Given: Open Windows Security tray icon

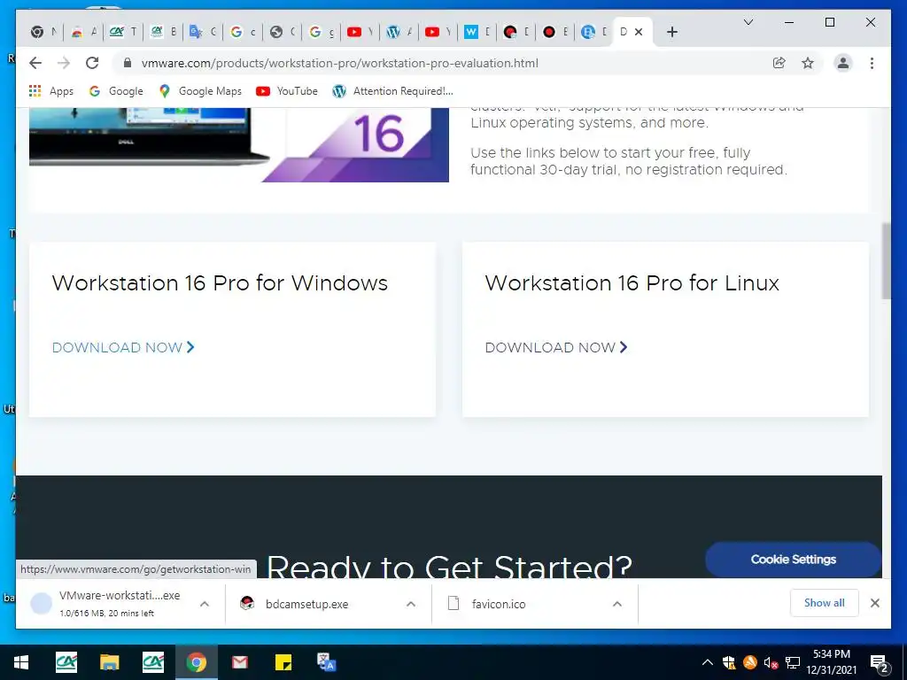Looking at the screenshot, I should (x=729, y=662).
